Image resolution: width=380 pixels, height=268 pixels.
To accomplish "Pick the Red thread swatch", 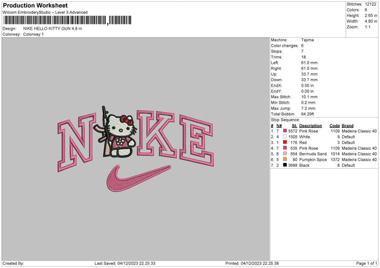I will coord(285,142).
